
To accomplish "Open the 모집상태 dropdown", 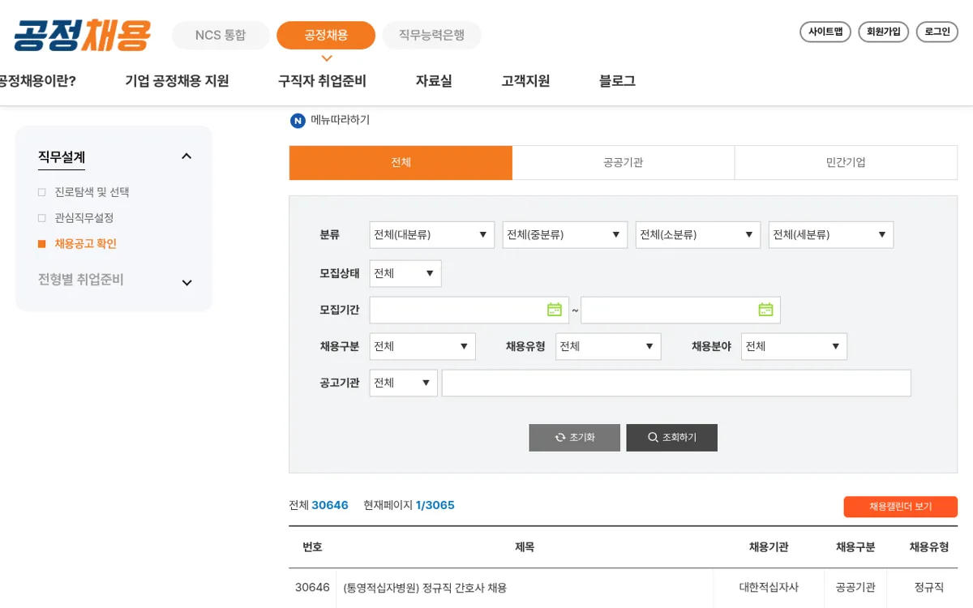I will (x=405, y=273).
